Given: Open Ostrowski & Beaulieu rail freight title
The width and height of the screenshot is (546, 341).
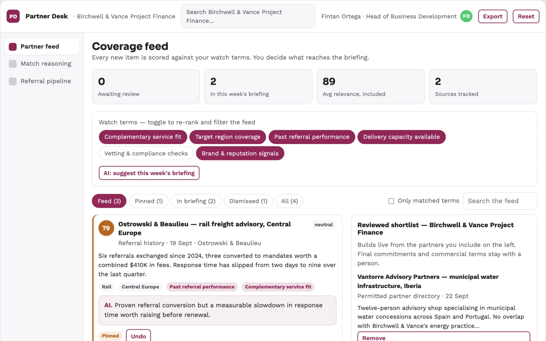Looking at the screenshot, I should point(204,228).
